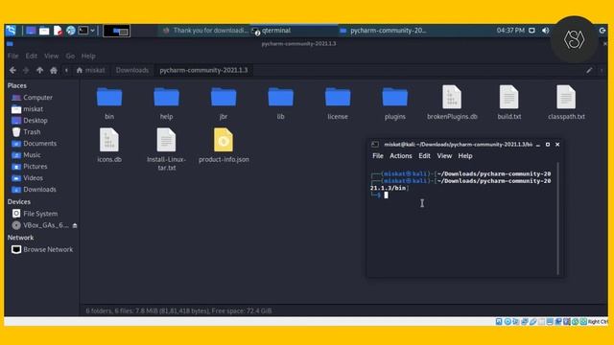
Task: Select the lib folder icon
Action: click(281, 98)
